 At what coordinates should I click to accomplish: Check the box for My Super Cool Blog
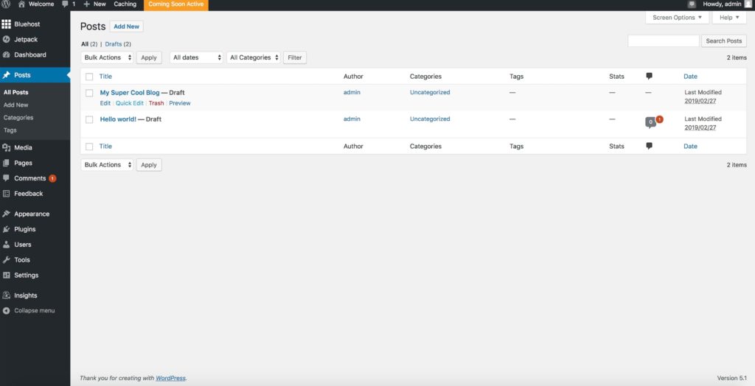pyautogui.click(x=89, y=93)
